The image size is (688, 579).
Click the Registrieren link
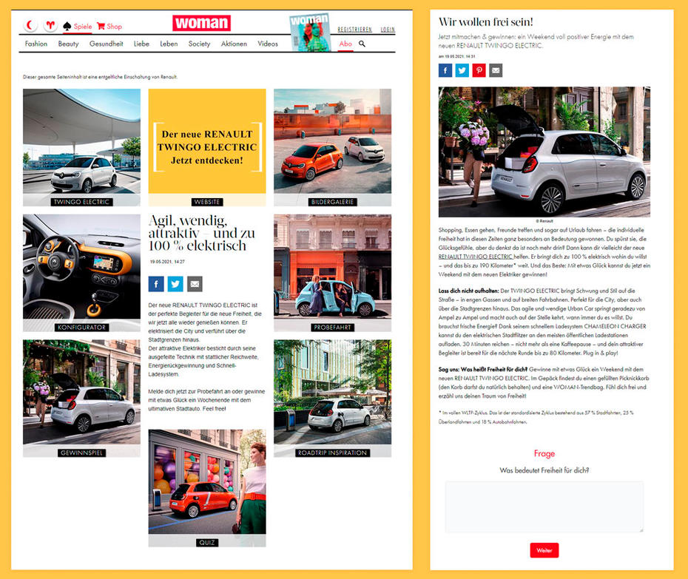coord(354,30)
